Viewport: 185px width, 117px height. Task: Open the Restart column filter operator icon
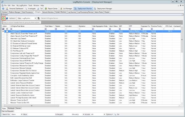[56, 29]
